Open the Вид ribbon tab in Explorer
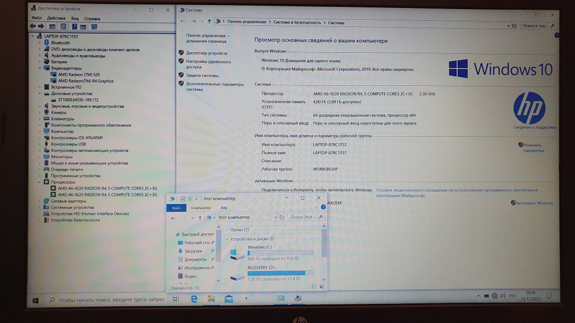The width and height of the screenshot is (575, 323). (x=224, y=208)
